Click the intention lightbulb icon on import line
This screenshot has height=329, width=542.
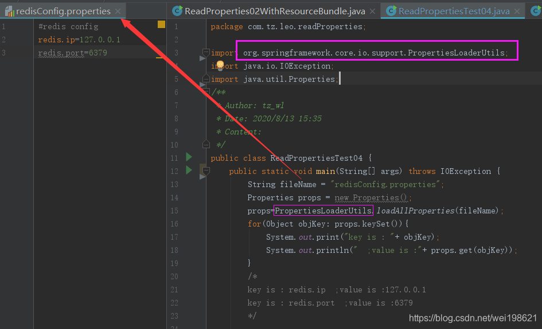(220, 65)
